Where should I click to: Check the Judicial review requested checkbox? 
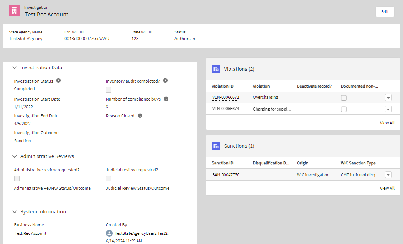tap(109, 179)
